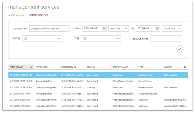Expand the STATUS filter dropdown
The width and height of the screenshot is (195, 113).
click(x=42, y=38)
